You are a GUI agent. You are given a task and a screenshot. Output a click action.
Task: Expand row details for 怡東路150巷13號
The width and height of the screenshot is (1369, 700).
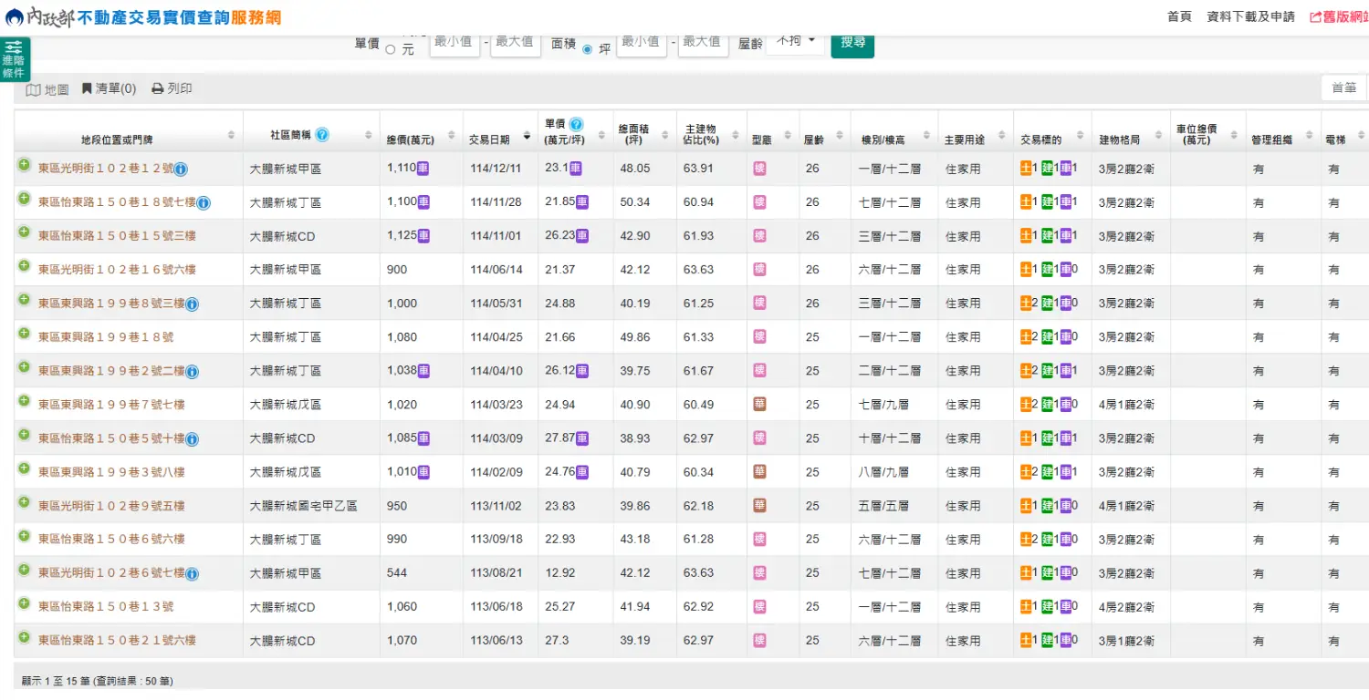point(24,603)
